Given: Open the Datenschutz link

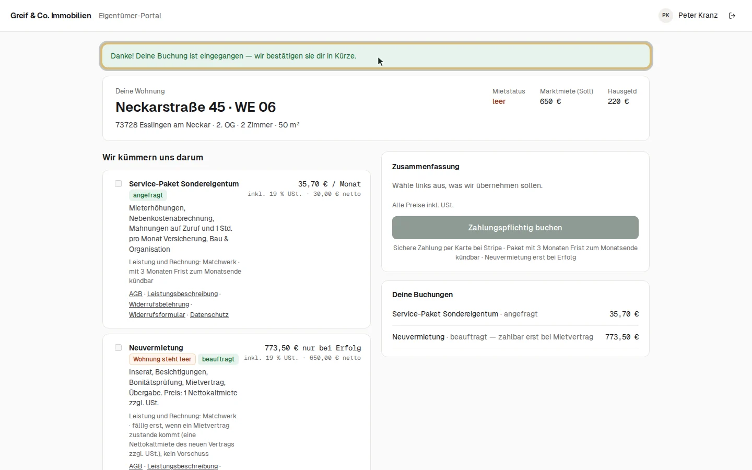Looking at the screenshot, I should coord(209,315).
